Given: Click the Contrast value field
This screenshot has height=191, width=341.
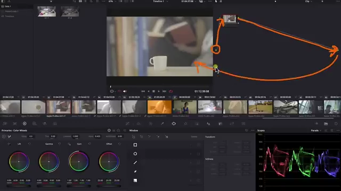Looking at the screenshot, I should (75, 136).
